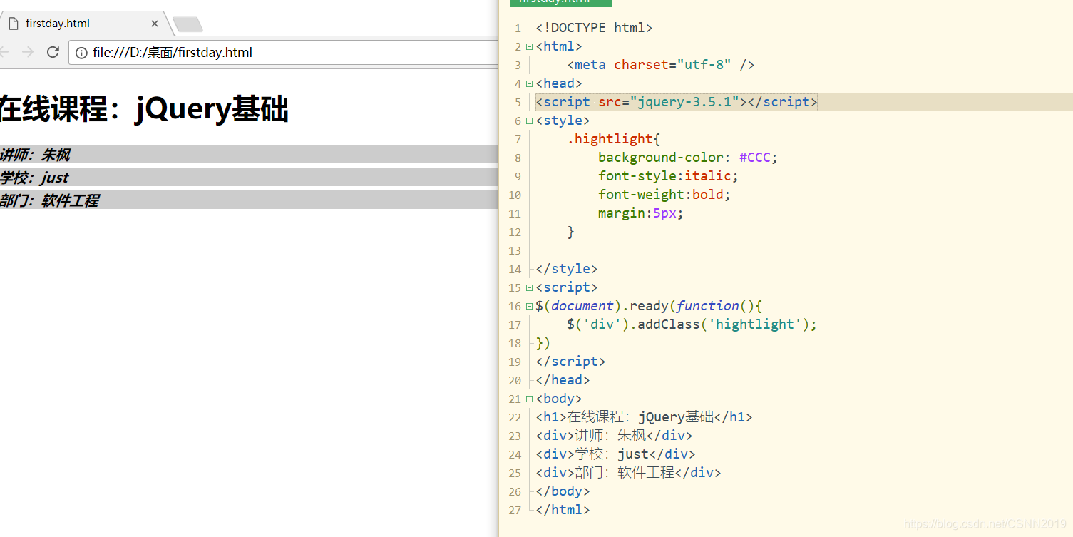Place cursor on script src="jquery-3.5.1" line

676,102
